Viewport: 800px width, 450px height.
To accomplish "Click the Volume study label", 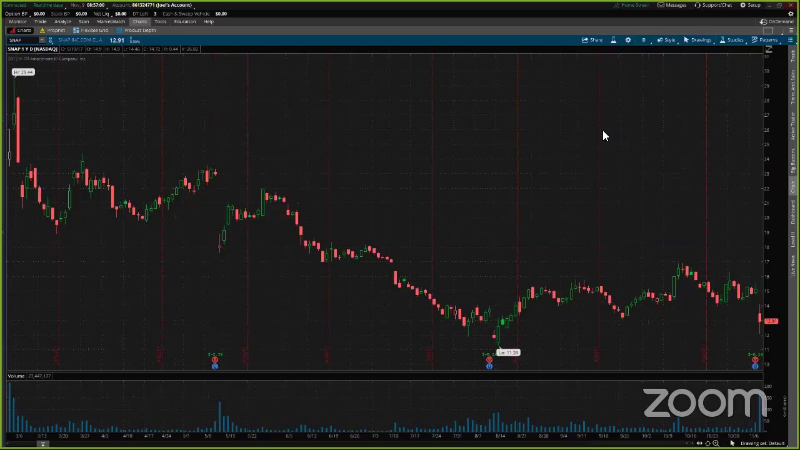I will [16, 376].
